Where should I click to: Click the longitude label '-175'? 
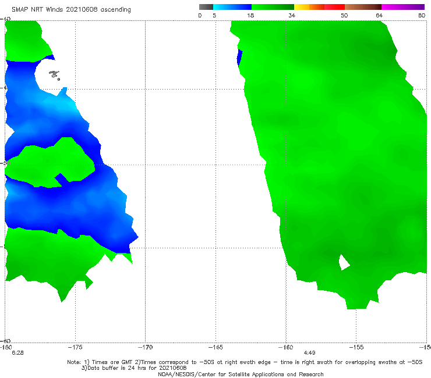coord(75,347)
